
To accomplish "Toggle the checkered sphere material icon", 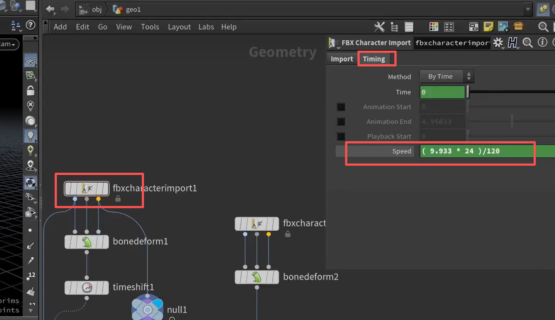I will click(x=31, y=183).
